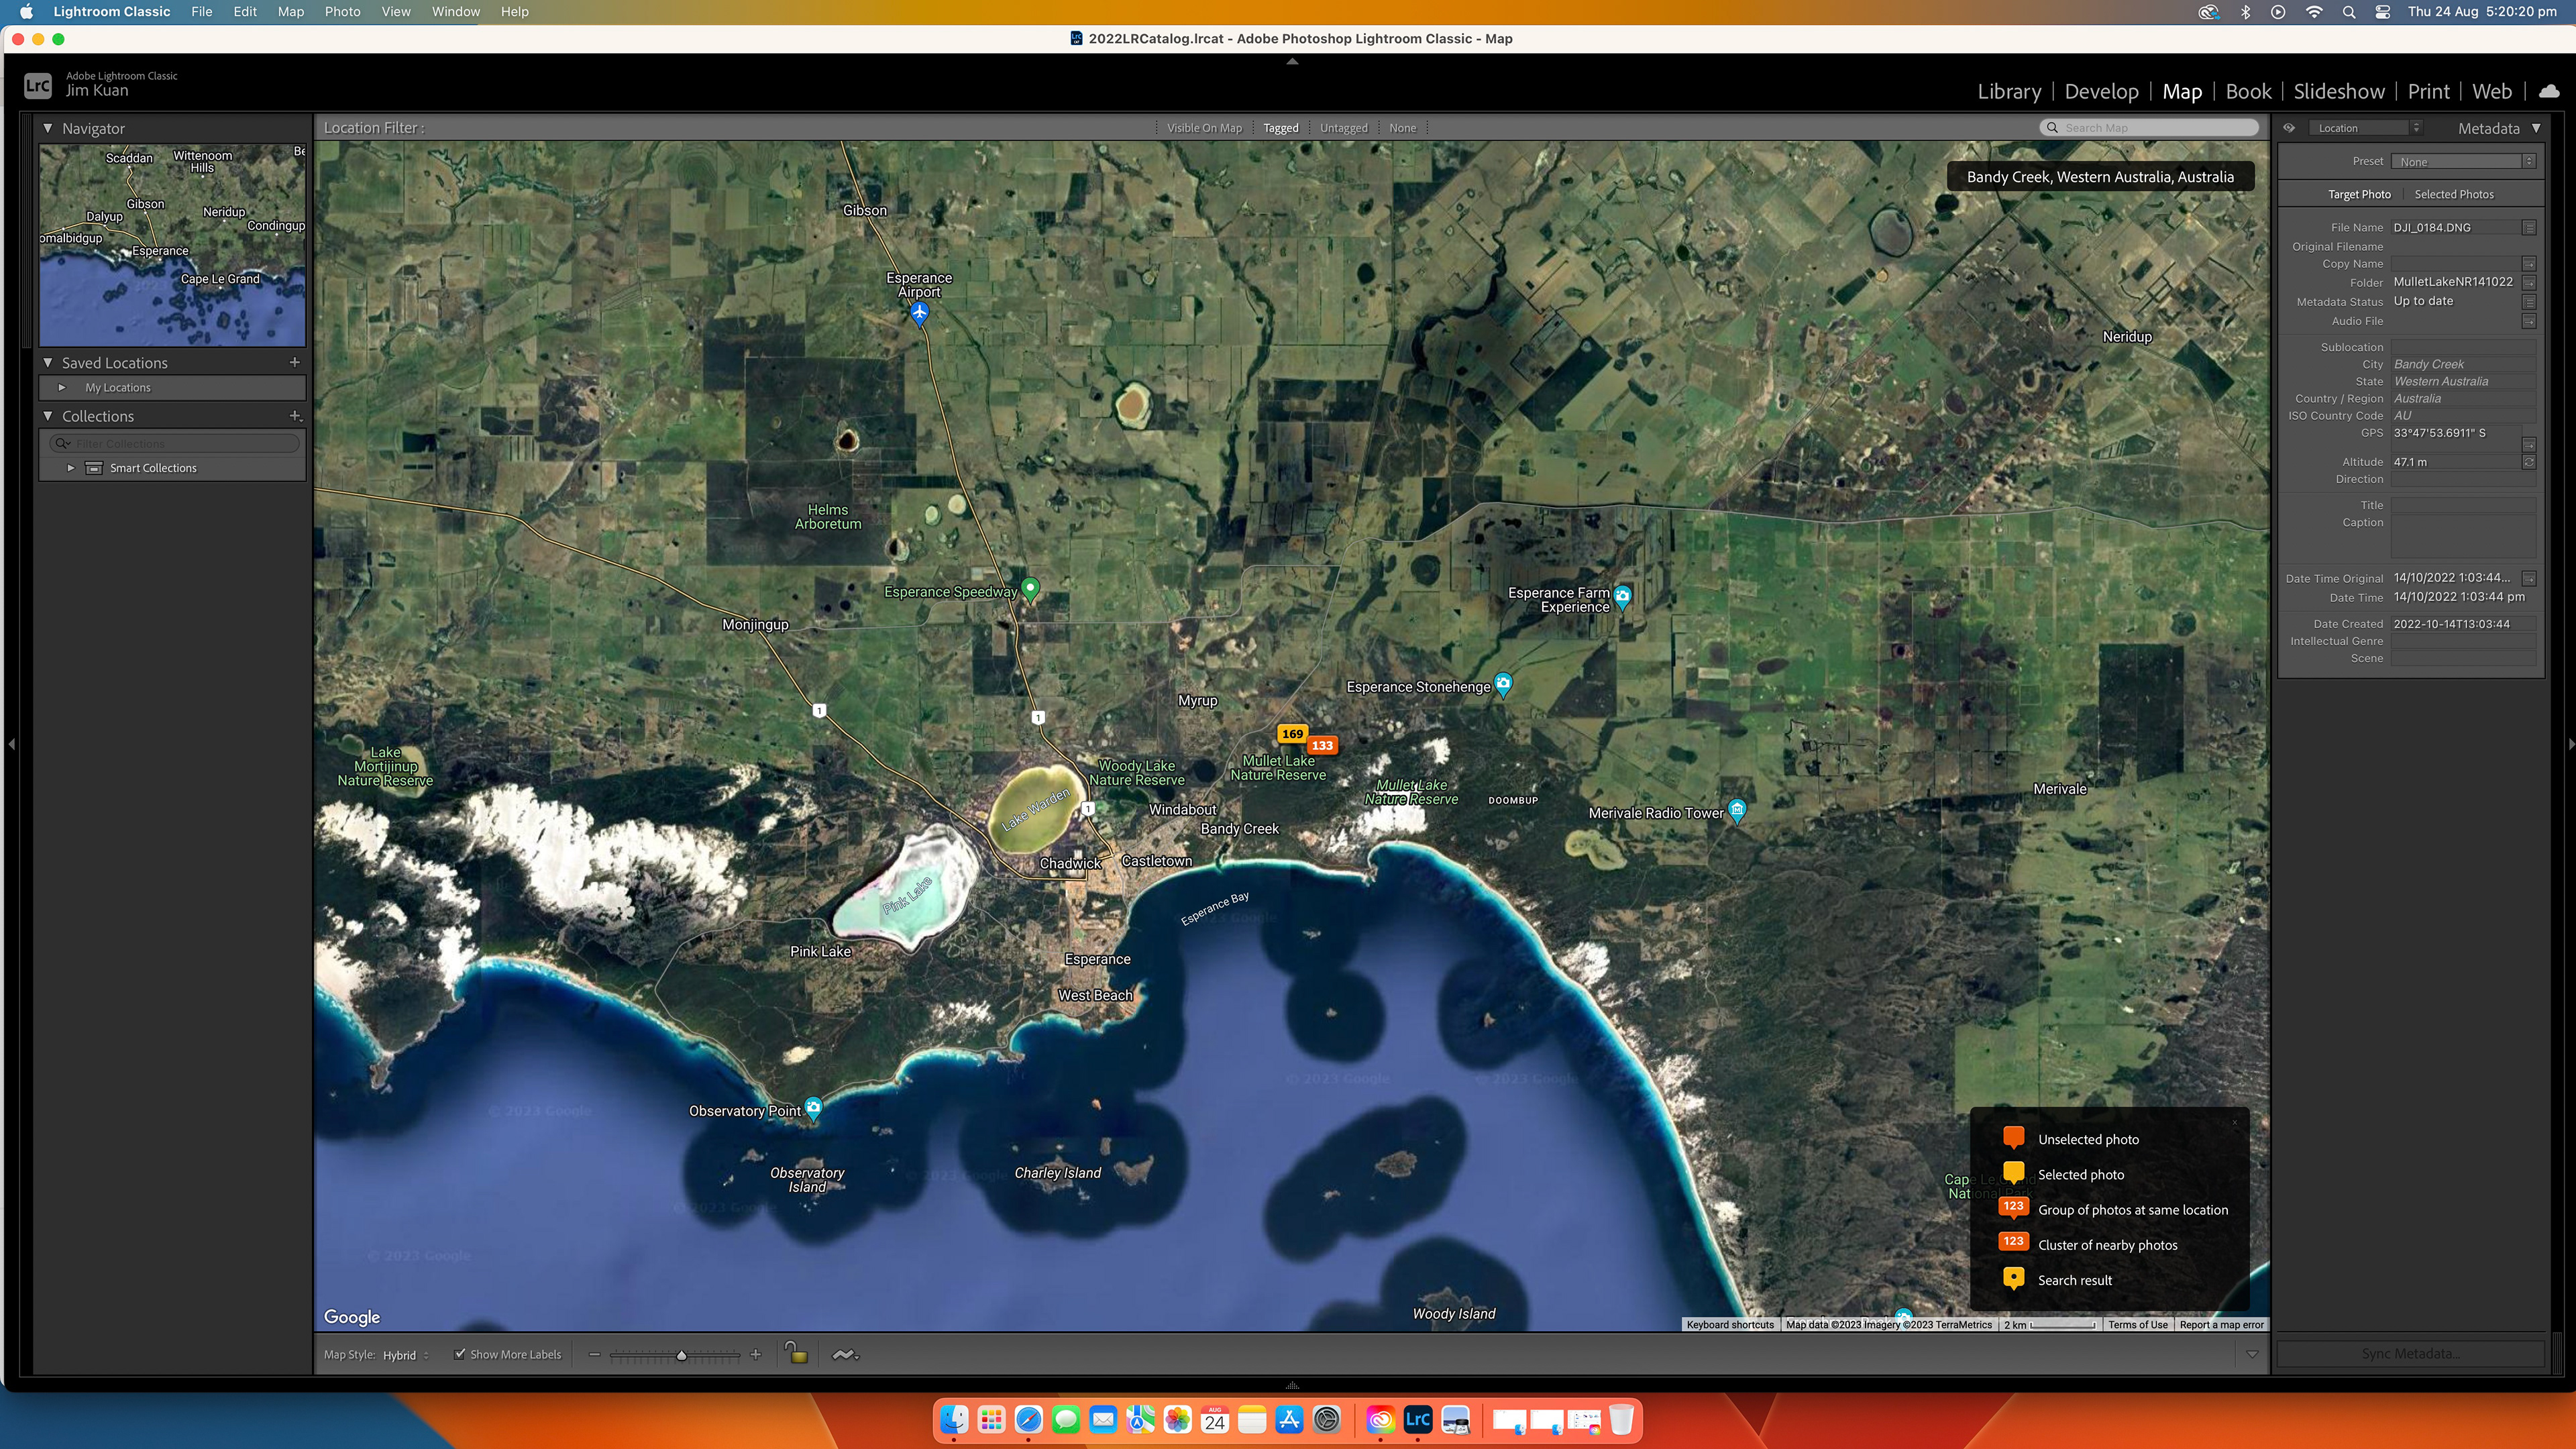Select the Tagged location filter
Viewport: 2576px width, 1449px height.
pos(1280,128)
